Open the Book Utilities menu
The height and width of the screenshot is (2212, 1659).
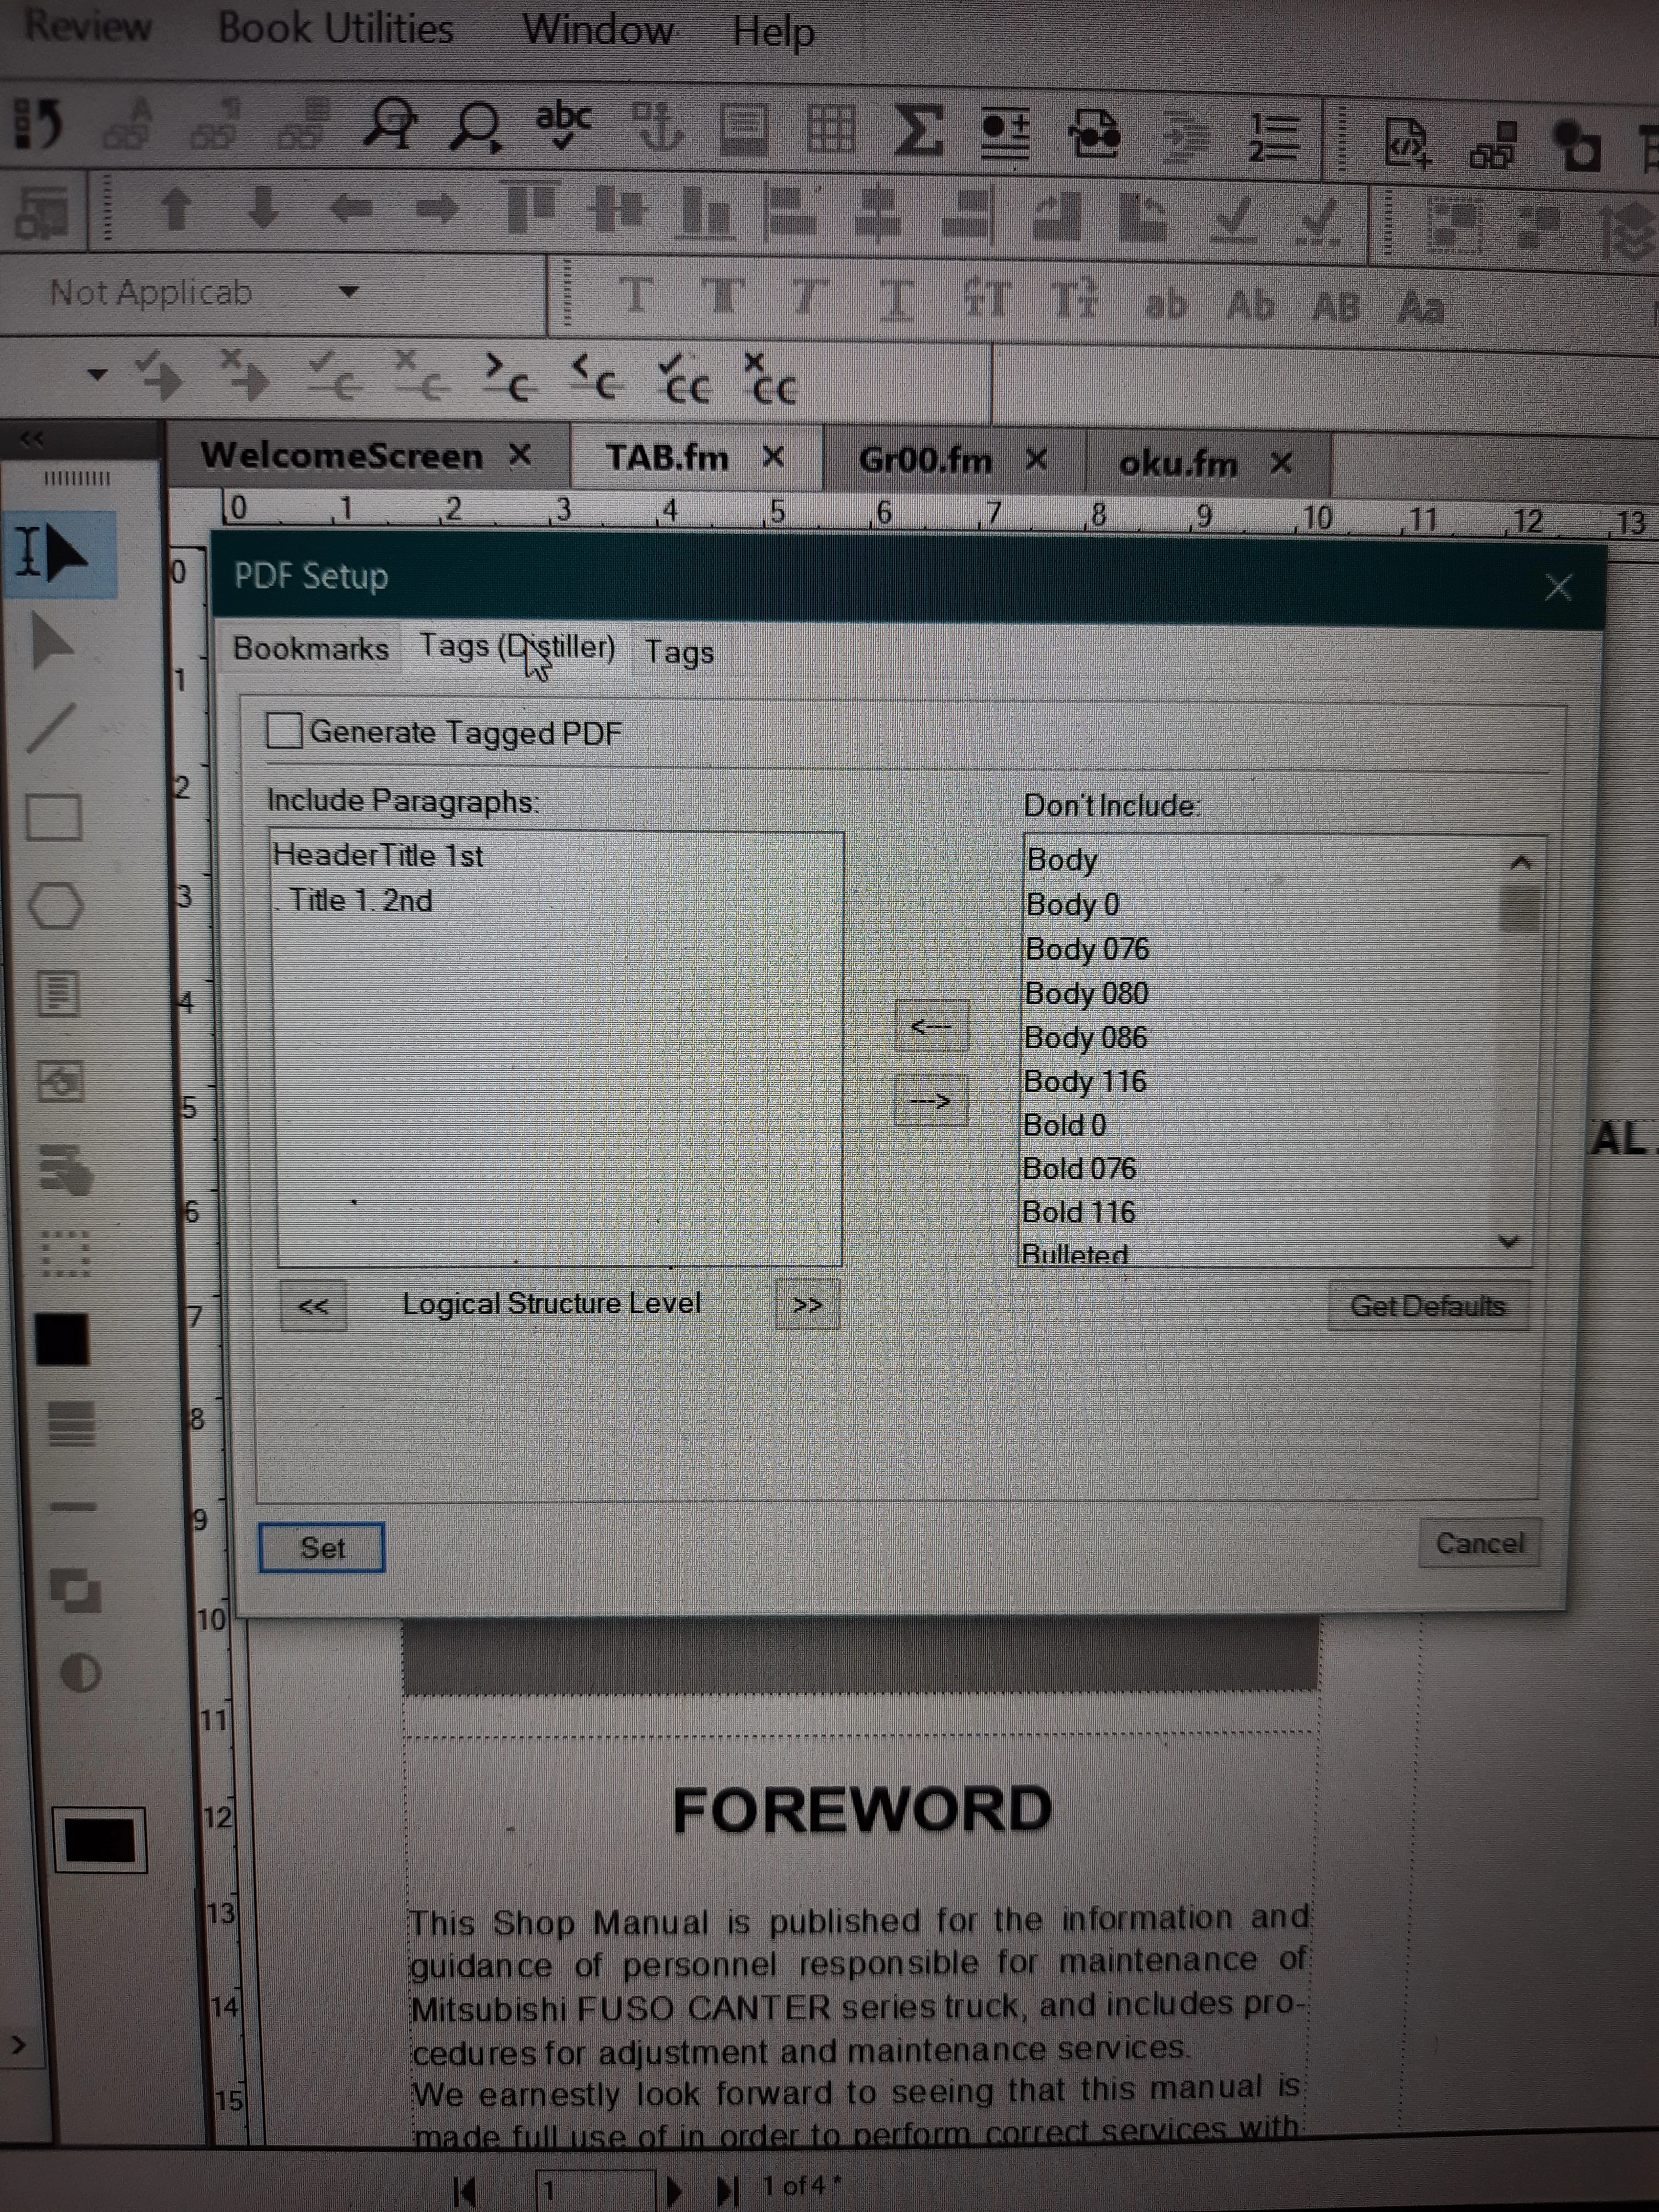pyautogui.click(x=335, y=28)
